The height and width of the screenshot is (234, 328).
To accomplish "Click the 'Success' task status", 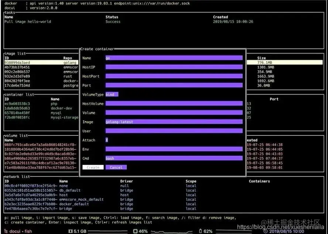I will [x=113, y=21].
